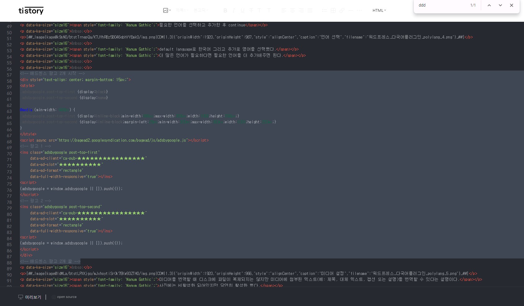Open the more options ellipsis menu
The image size is (524, 306).
pos(359,10)
